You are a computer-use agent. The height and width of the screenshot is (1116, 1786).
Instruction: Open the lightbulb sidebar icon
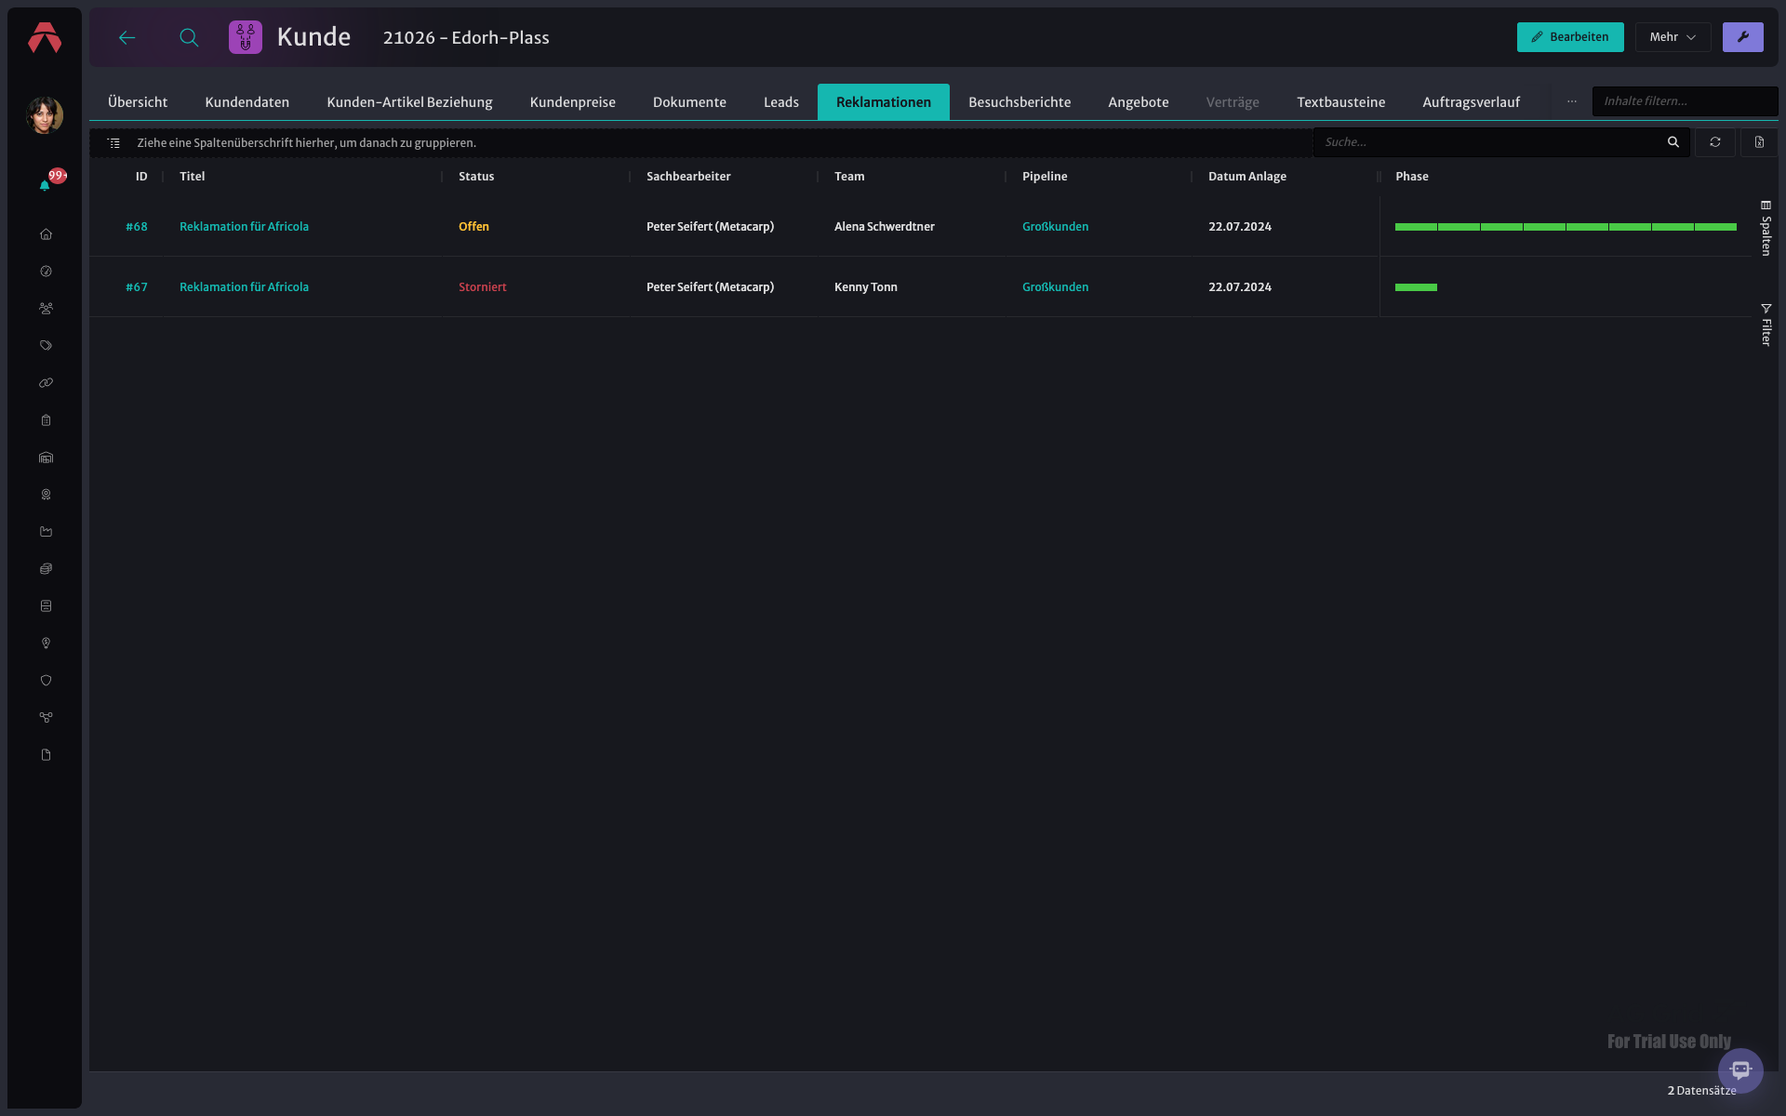[x=46, y=644]
